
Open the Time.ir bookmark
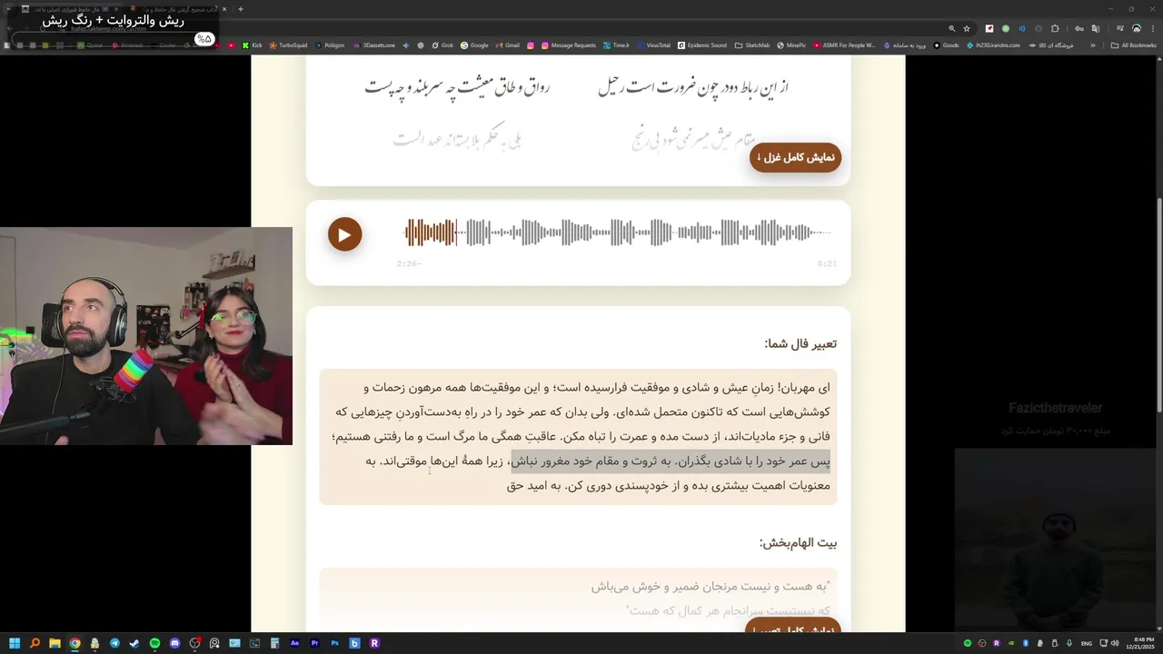tap(616, 45)
